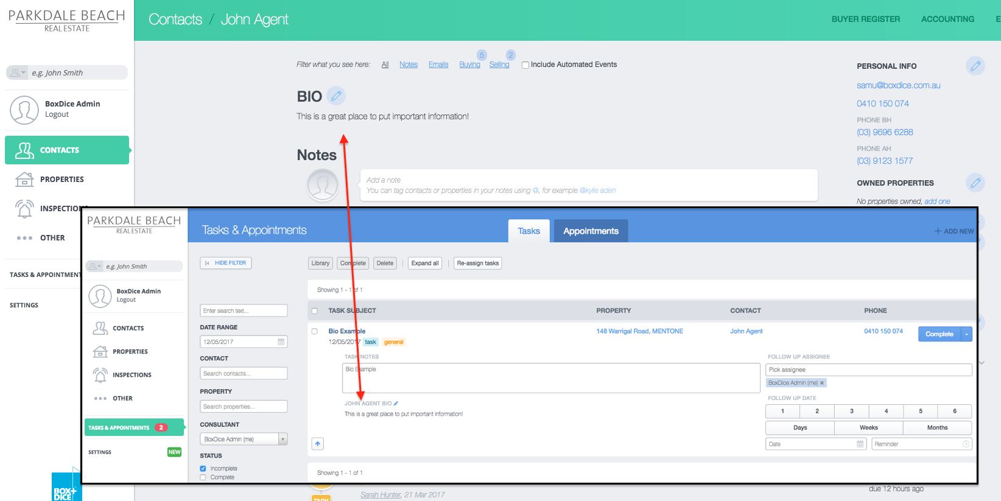Screen dimensions: 1001x501
Task: Click BoxDice Admin avatar in main sidebar
Action: click(24, 110)
